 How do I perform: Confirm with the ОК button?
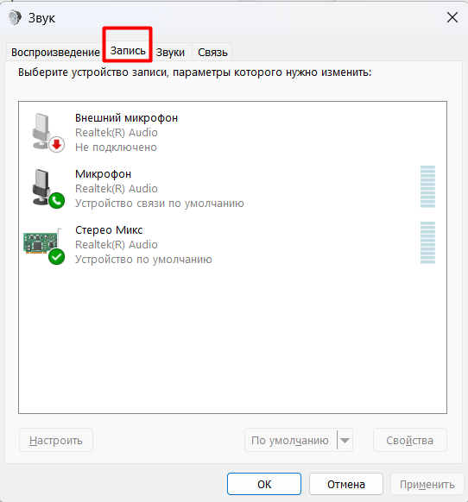[x=264, y=484]
